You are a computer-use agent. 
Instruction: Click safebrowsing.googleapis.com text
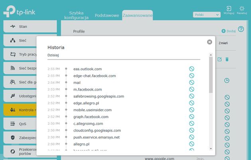[x=99, y=96]
